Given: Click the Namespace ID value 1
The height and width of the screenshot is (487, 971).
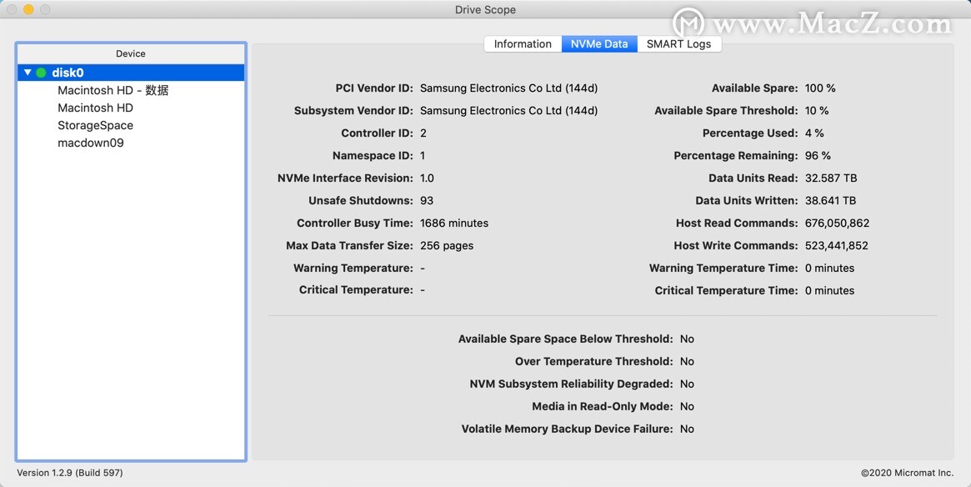Looking at the screenshot, I should [x=423, y=155].
